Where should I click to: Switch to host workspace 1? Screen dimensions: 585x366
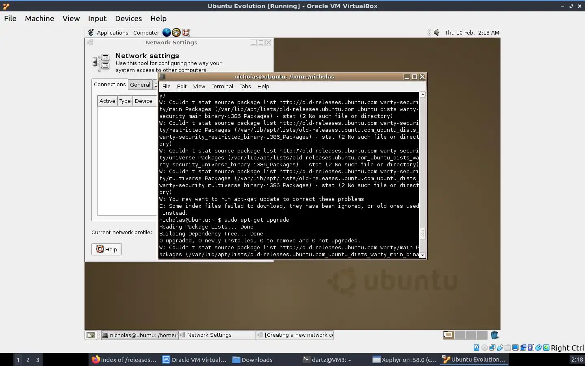click(x=18, y=359)
